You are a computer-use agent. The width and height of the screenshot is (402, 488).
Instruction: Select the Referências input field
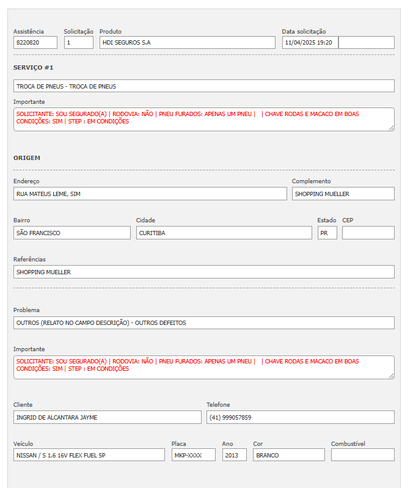(x=203, y=272)
